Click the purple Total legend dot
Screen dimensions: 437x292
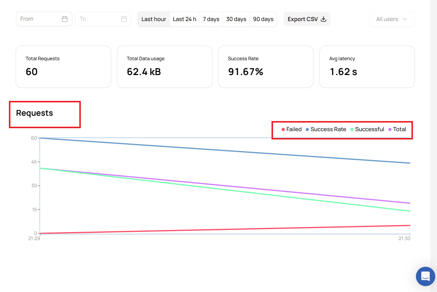(x=390, y=129)
